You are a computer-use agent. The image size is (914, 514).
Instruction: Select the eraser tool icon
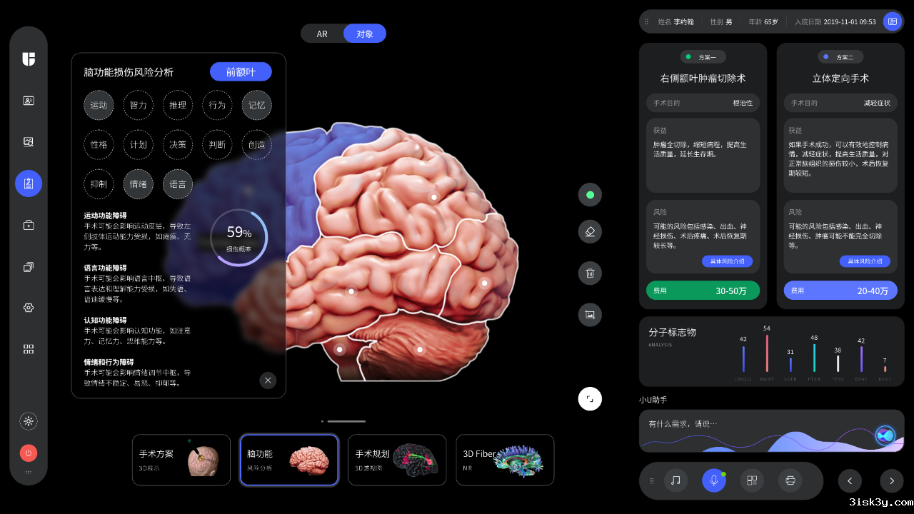[590, 232]
